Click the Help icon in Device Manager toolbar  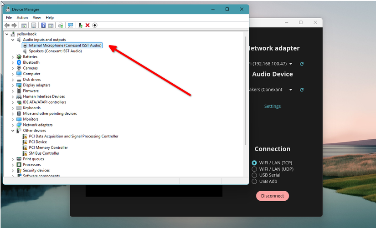(43, 25)
